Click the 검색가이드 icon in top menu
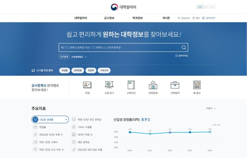Image resolution: width=247 pixels, height=158 pixels. point(203,18)
